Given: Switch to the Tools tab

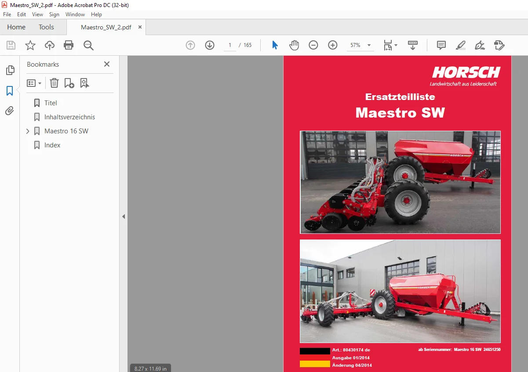Looking at the screenshot, I should pos(46,27).
